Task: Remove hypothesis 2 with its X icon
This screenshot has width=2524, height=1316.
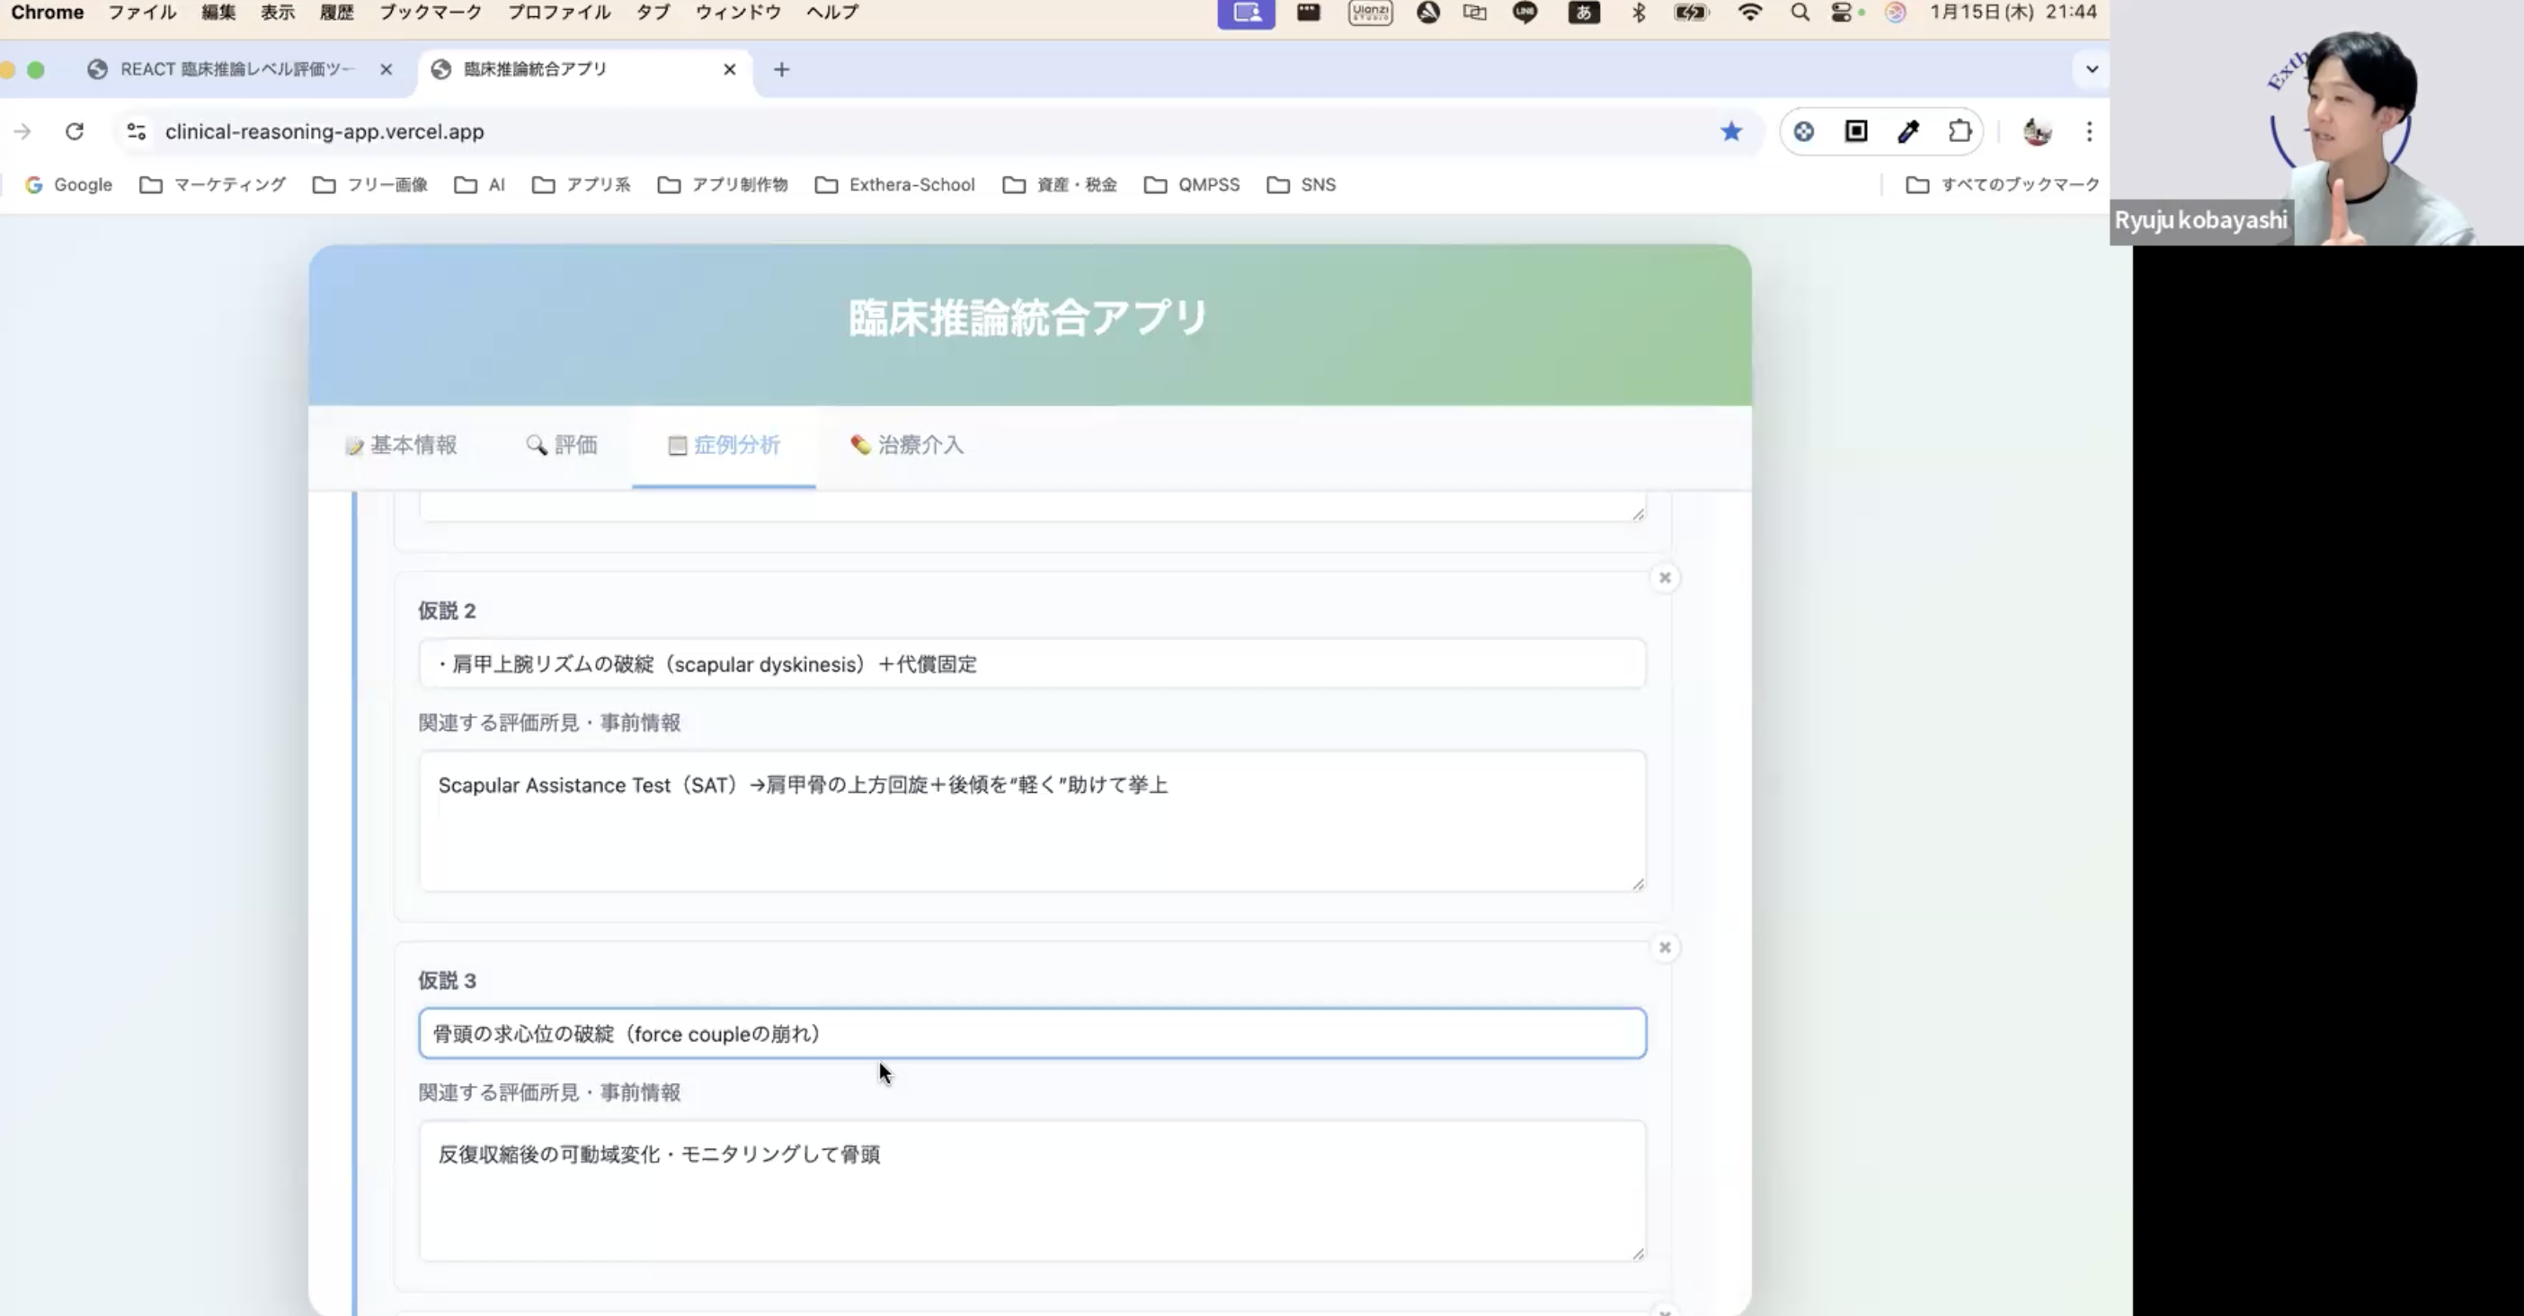Action: click(1664, 578)
